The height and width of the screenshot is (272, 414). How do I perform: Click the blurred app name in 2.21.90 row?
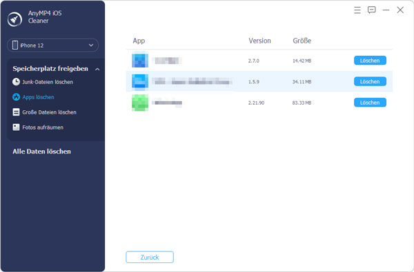(x=167, y=103)
